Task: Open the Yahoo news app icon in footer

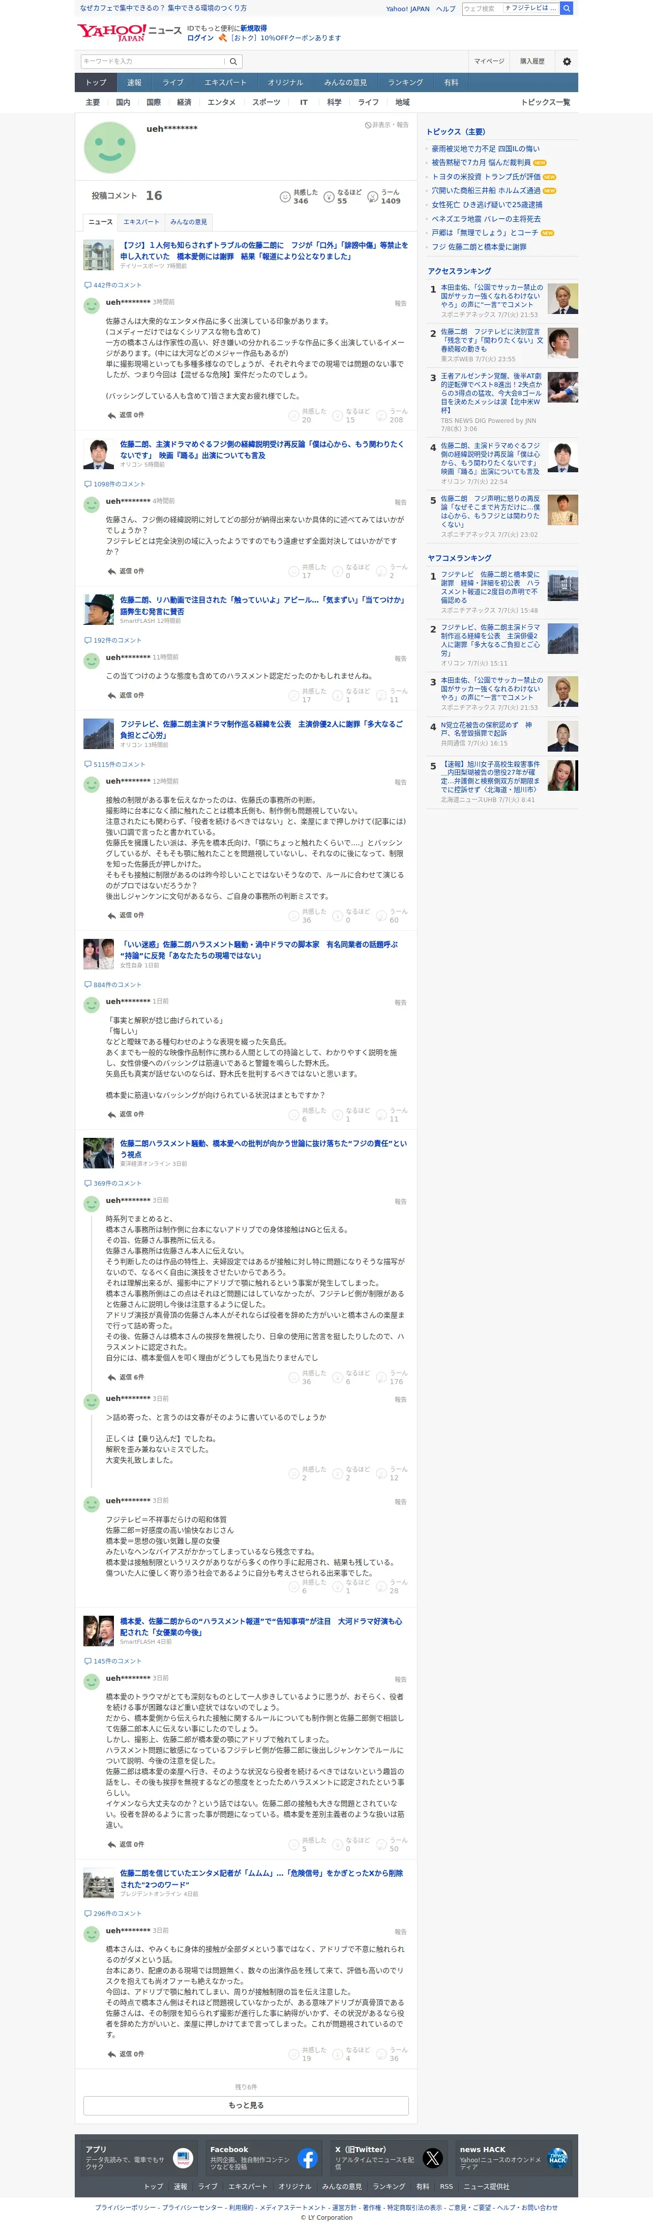Action: click(x=183, y=2159)
